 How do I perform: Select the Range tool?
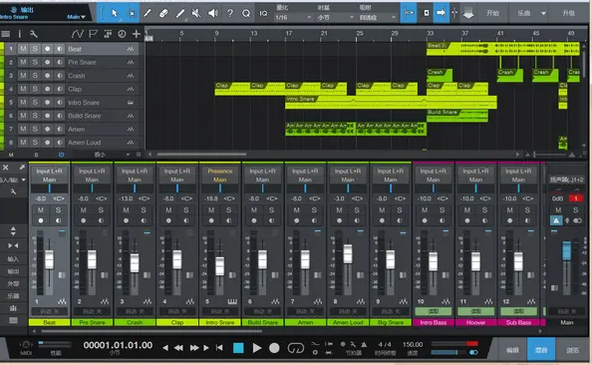[x=132, y=13]
